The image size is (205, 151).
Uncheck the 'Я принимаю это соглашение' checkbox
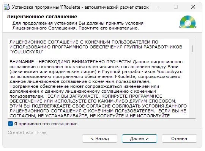pos(10,124)
